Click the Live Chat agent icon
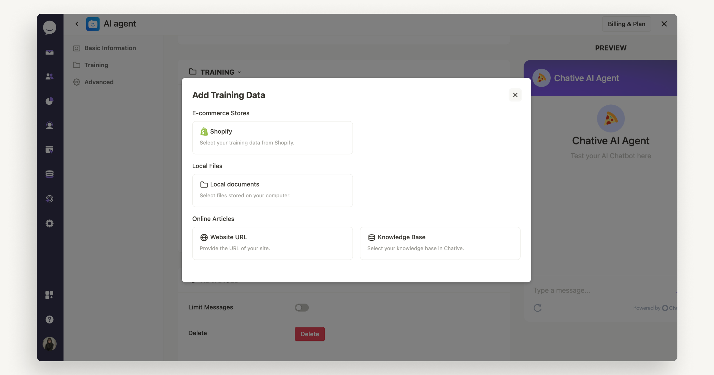The width and height of the screenshot is (714, 375). click(49, 125)
